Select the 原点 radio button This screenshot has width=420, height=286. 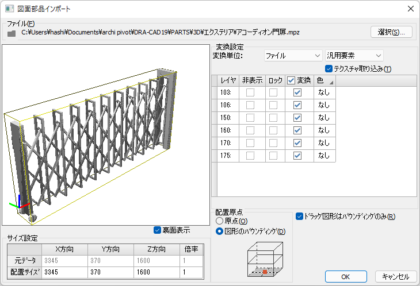219,221
